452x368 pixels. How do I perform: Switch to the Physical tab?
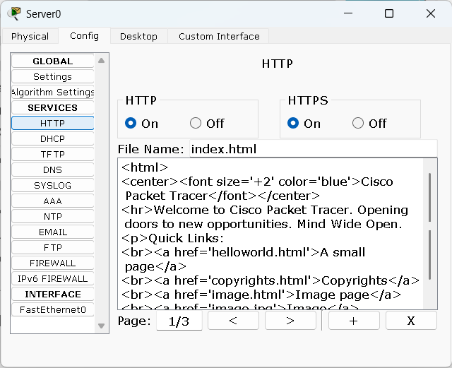(x=30, y=36)
